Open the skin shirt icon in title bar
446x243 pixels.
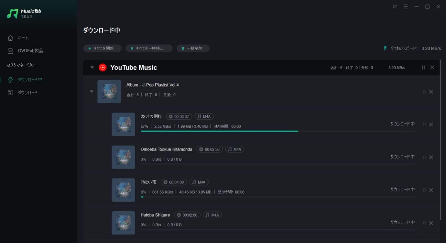(x=395, y=6)
